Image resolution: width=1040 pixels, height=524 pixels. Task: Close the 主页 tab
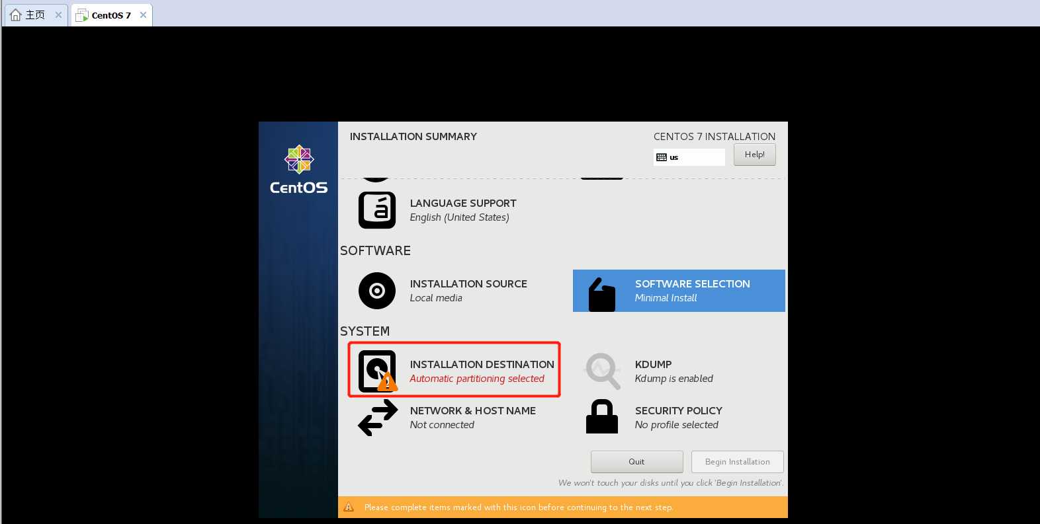[58, 15]
